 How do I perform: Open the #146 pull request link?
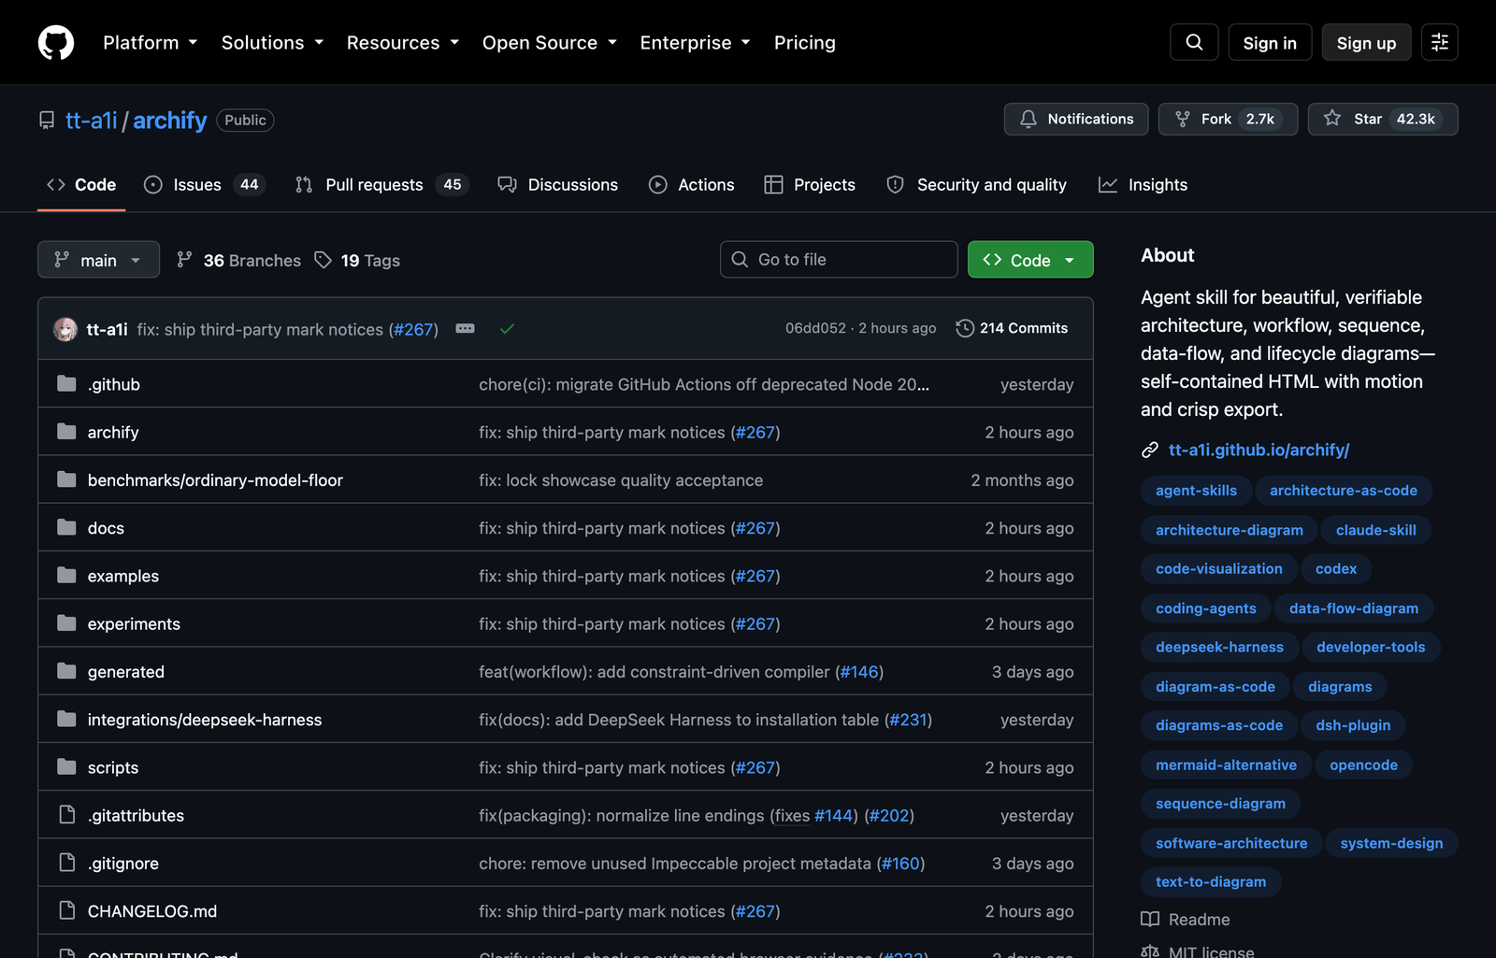coord(859,671)
